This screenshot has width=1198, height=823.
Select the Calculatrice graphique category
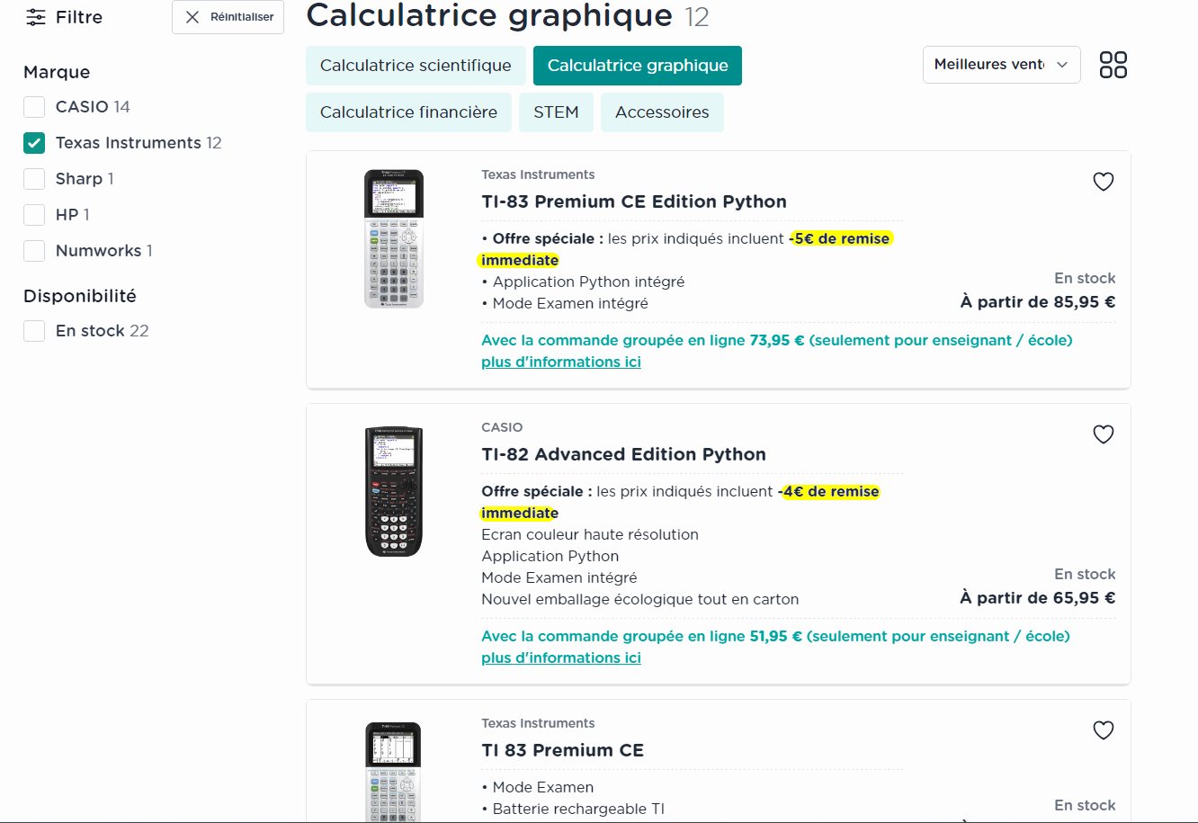[638, 66]
